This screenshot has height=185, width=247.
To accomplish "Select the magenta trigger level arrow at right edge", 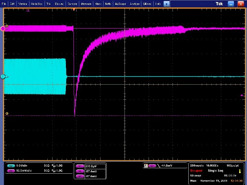I will click(242, 95).
